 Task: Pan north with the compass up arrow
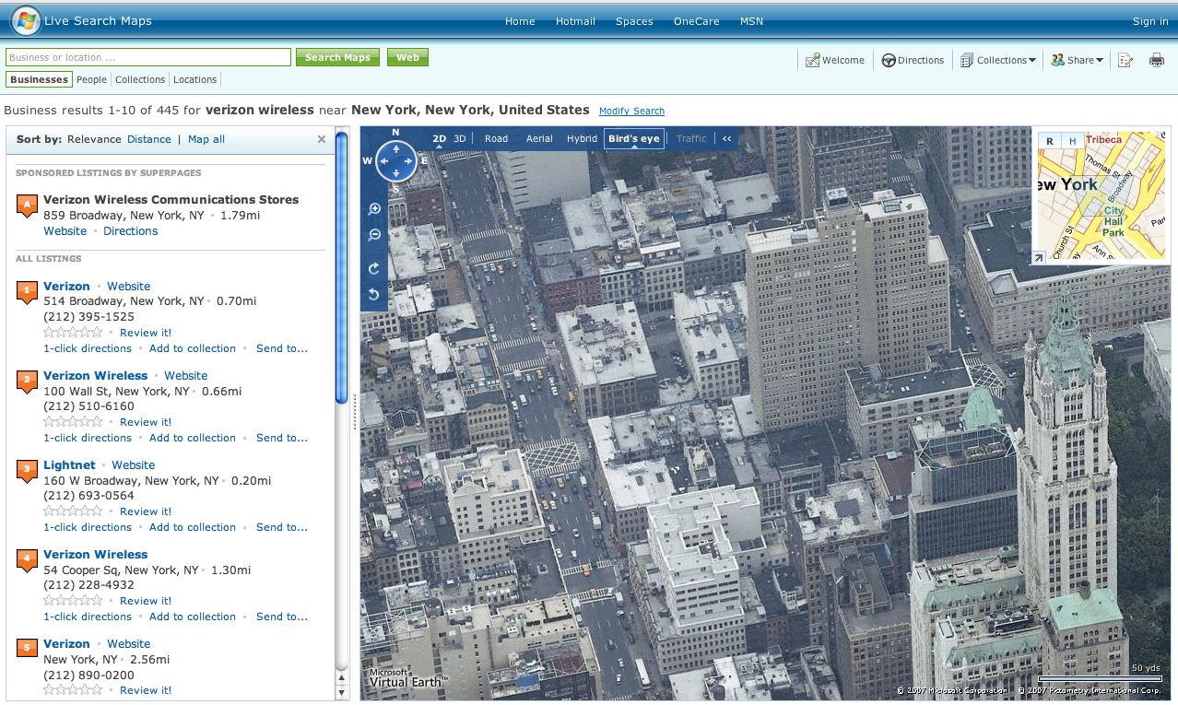[396, 147]
